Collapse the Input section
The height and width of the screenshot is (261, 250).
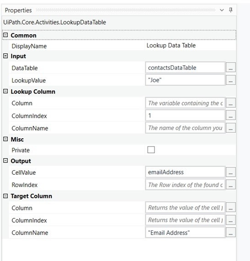(5, 56)
